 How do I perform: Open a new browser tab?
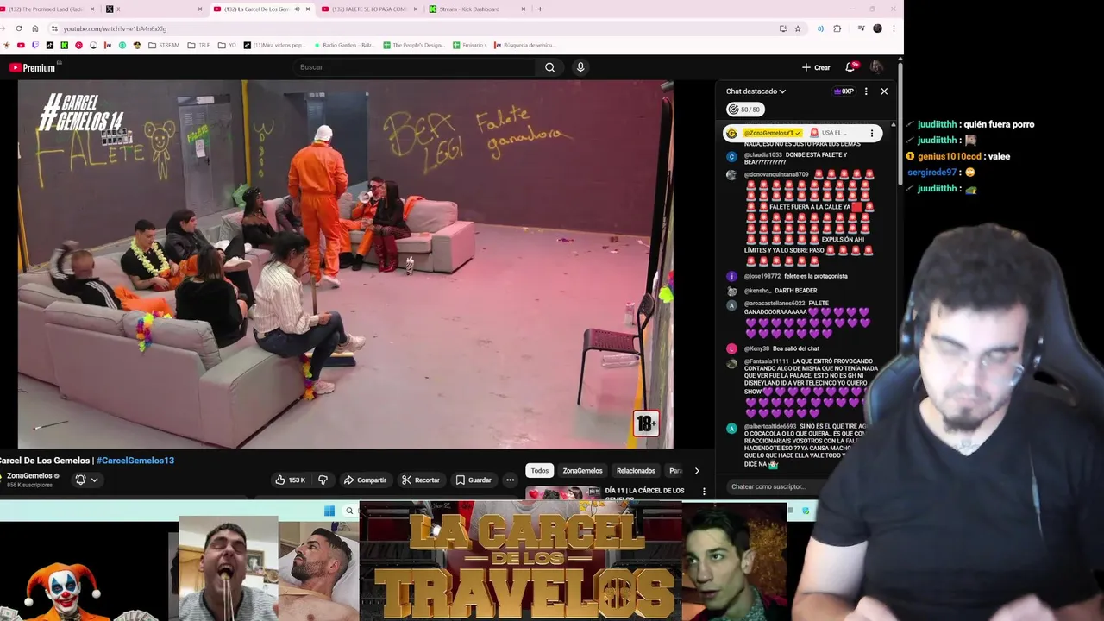[540, 9]
